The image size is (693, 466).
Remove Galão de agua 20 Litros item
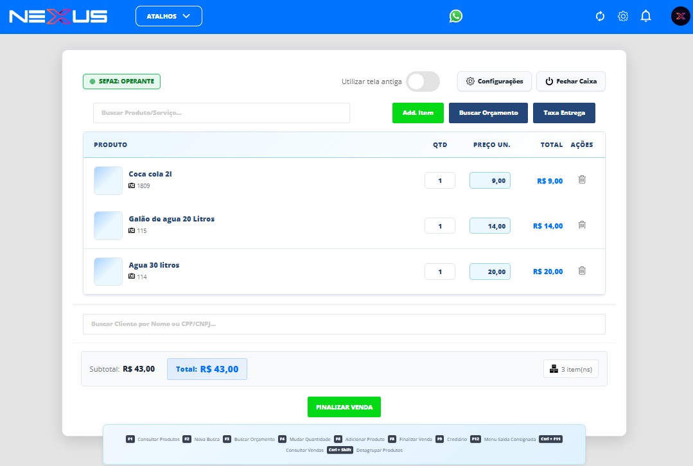point(582,225)
